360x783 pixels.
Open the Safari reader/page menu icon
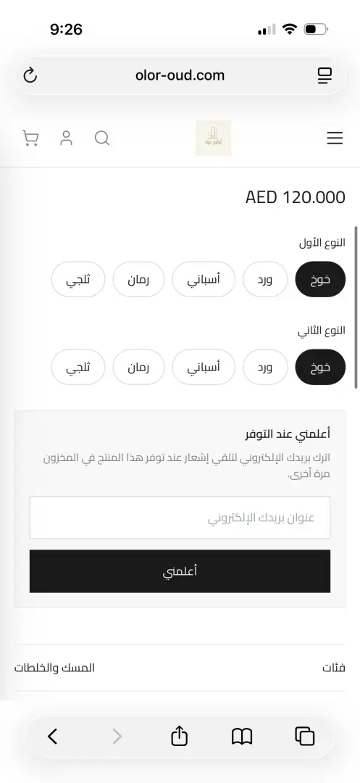[325, 76]
